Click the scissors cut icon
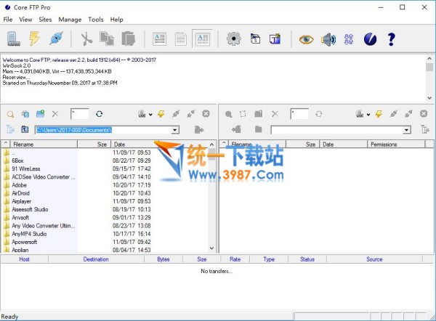Image resolution: width=436 pixels, height=321 pixels. (86, 38)
